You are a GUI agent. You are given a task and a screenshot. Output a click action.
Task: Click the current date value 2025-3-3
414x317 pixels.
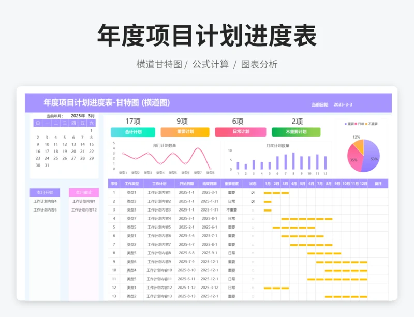click(x=343, y=105)
